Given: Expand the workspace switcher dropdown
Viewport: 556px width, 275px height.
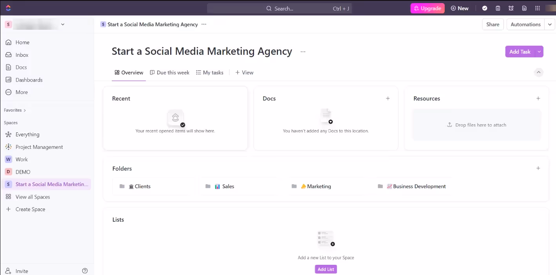Looking at the screenshot, I should (x=62, y=24).
